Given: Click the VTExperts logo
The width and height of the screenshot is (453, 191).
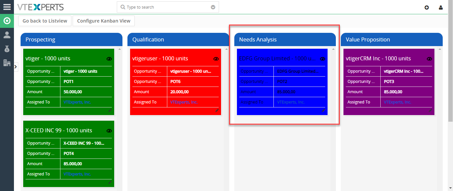Looking at the screenshot, I should pos(40,7).
